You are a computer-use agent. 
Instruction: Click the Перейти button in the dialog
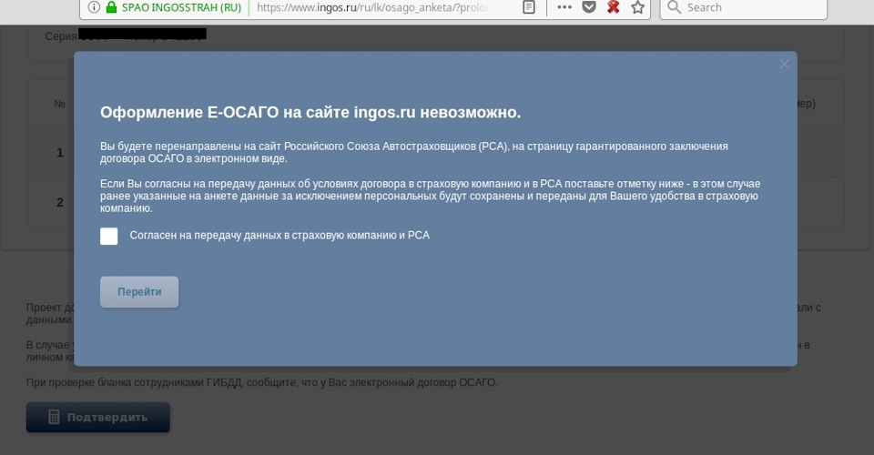point(139,292)
